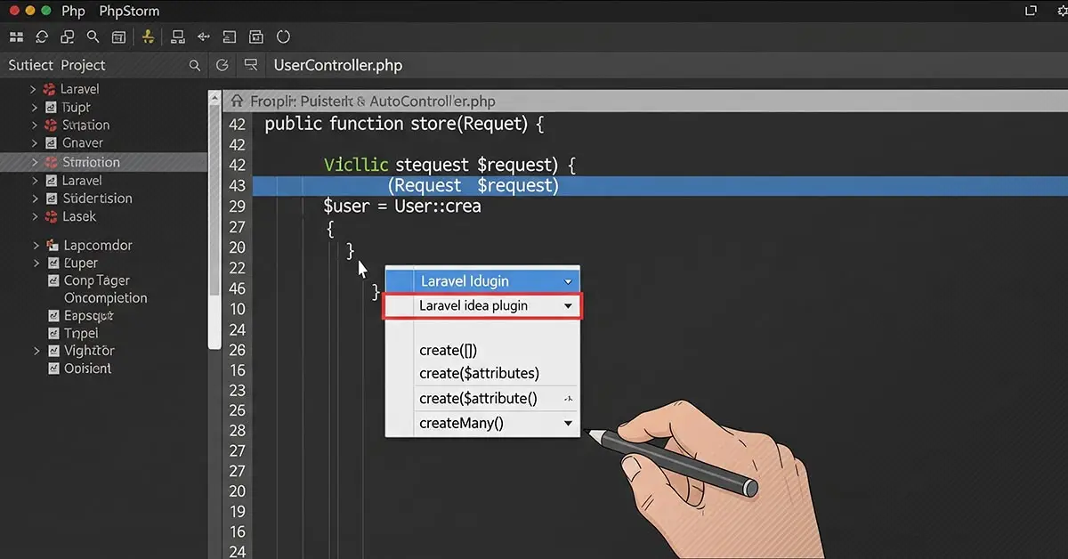Click the left-right arrows toolbar icon
Viewport: 1068px width, 559px height.
[x=204, y=36]
